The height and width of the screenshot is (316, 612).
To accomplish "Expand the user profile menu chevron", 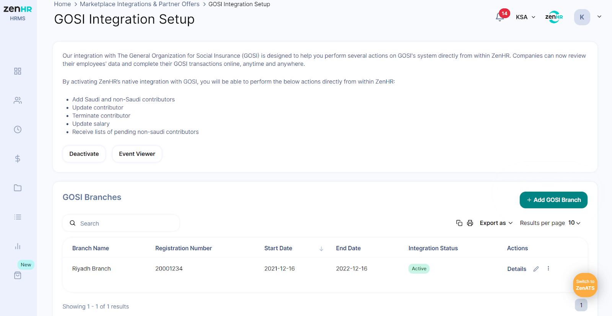I will coord(599,17).
